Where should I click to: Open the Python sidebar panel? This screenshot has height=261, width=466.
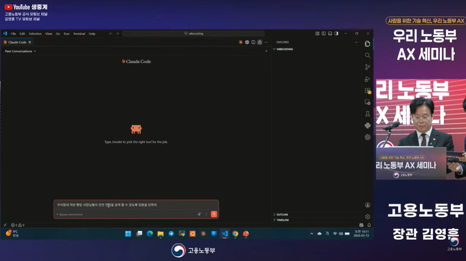click(x=367, y=126)
